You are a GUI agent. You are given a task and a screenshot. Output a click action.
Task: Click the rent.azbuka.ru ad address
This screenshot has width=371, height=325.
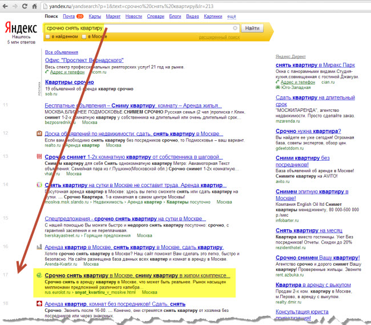click(x=289, y=275)
